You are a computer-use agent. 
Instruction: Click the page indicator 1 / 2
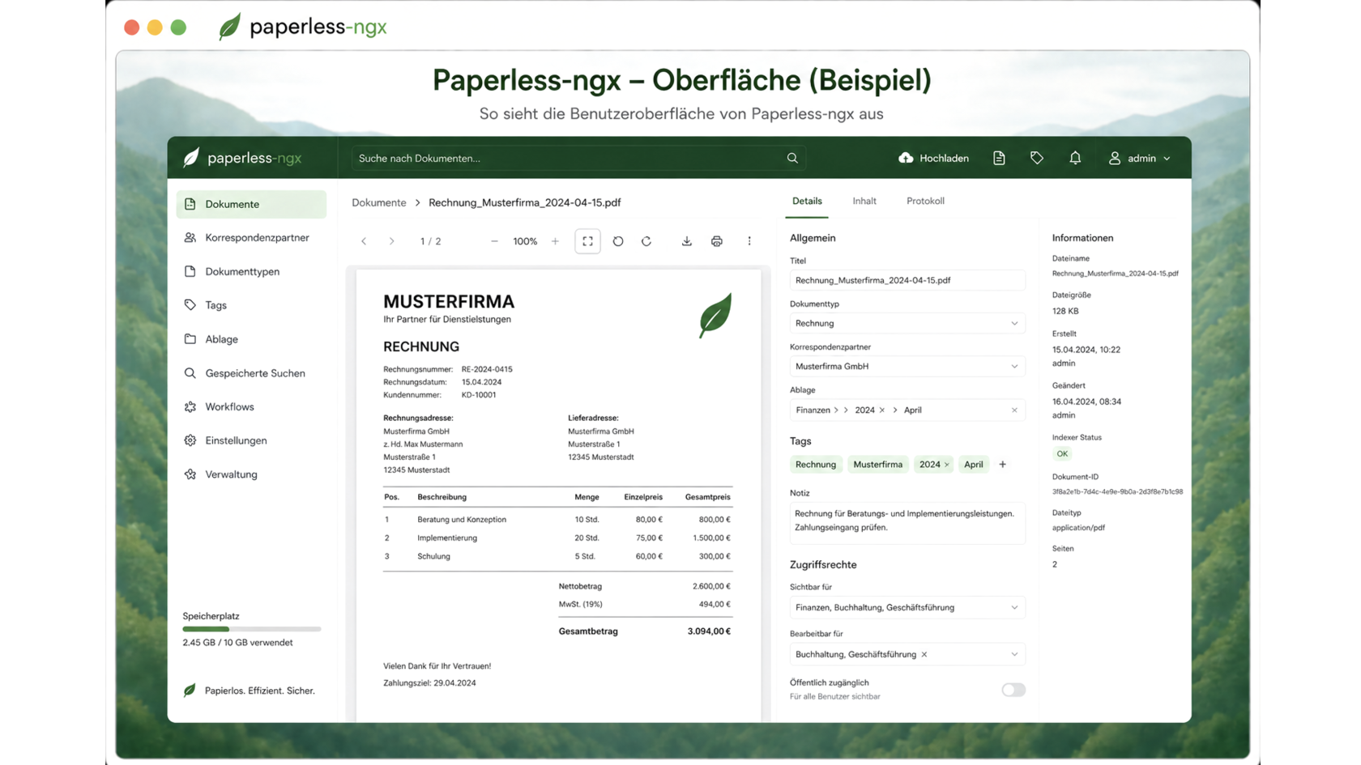click(430, 241)
